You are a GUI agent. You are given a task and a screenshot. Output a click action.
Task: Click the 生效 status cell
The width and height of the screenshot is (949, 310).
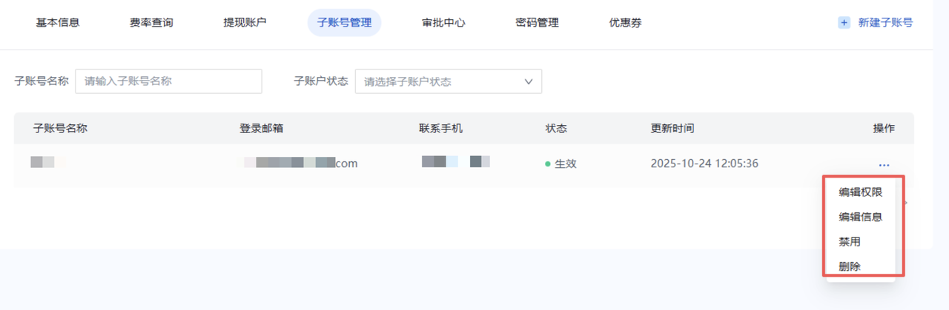point(561,164)
